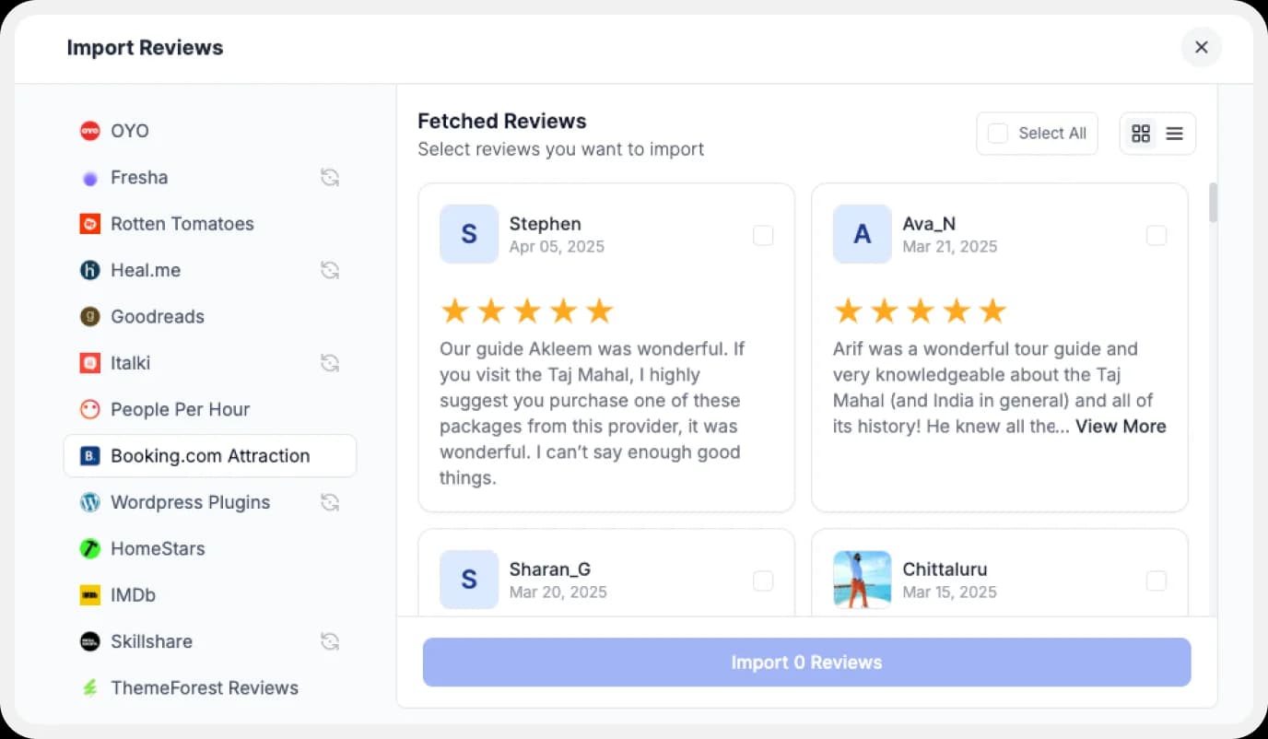Switch to the People Per Hour source
The width and height of the screenshot is (1268, 739).
(x=180, y=409)
